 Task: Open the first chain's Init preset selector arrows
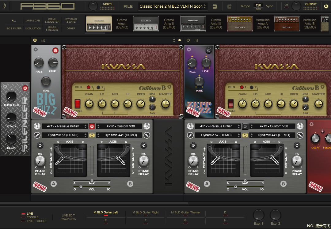click(x=174, y=40)
